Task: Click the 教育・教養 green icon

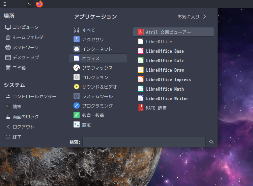Action: 77,115
